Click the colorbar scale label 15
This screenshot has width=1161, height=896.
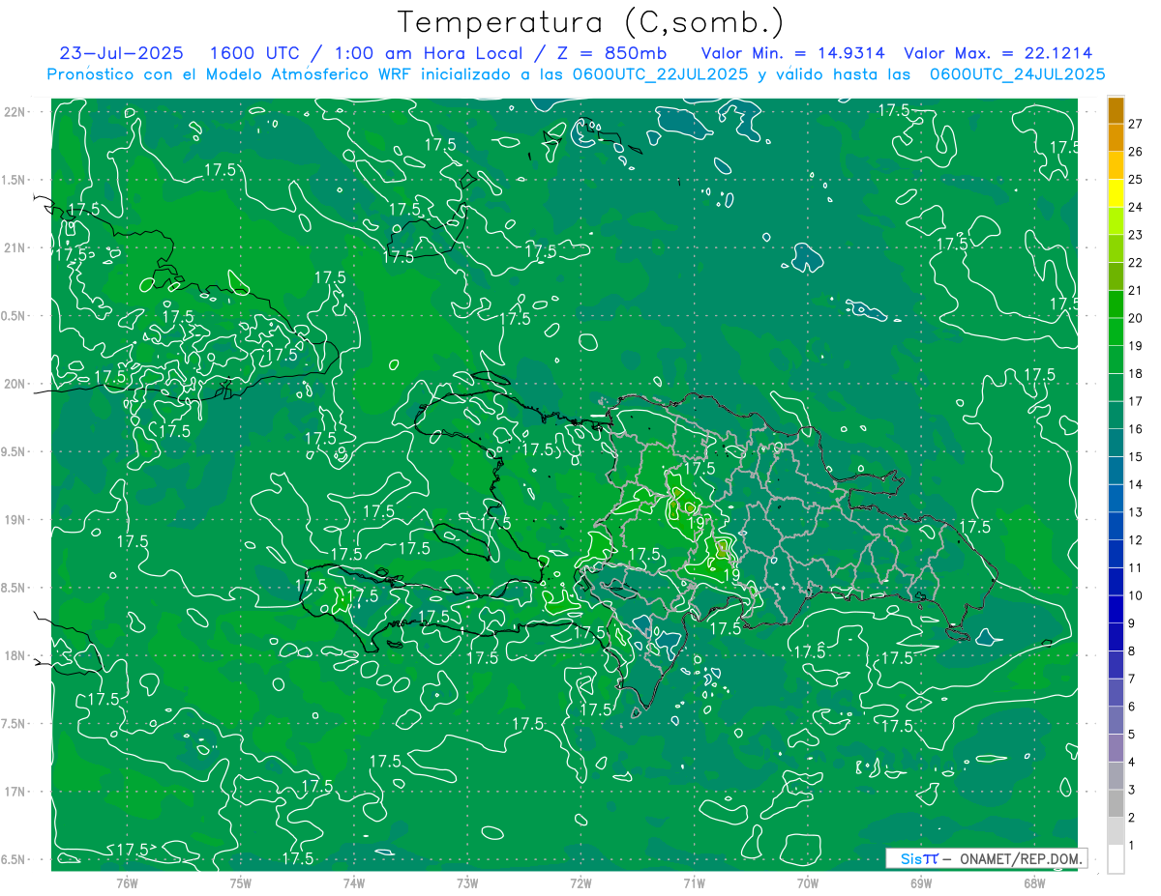point(1136,456)
